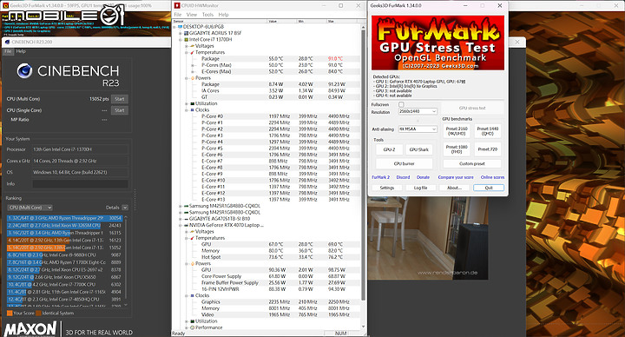Click the Quit button in FurMark
The width and height of the screenshot is (625, 337).
(489, 188)
